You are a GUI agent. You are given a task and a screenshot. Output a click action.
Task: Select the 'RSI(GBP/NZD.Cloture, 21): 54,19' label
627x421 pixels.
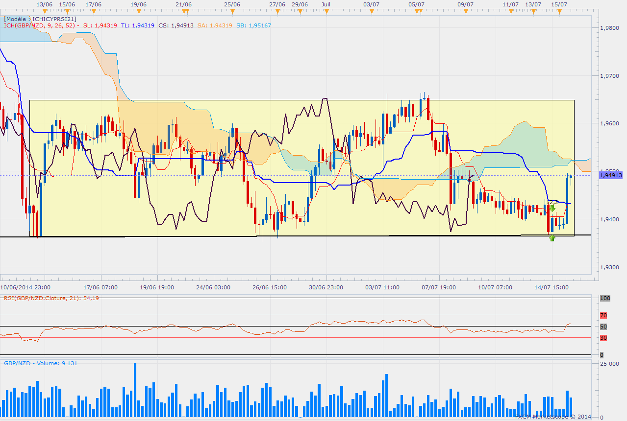pyautogui.click(x=51, y=298)
